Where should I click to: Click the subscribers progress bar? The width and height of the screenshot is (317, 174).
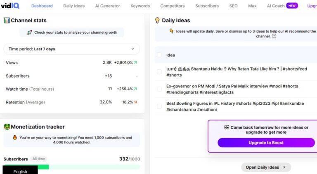pos(71,167)
